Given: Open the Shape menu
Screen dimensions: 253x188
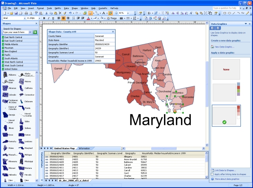Looking at the screenshot, I should 74,8.
